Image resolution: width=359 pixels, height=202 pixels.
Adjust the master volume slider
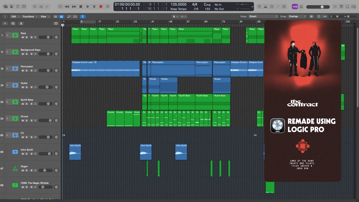[x=319, y=7]
